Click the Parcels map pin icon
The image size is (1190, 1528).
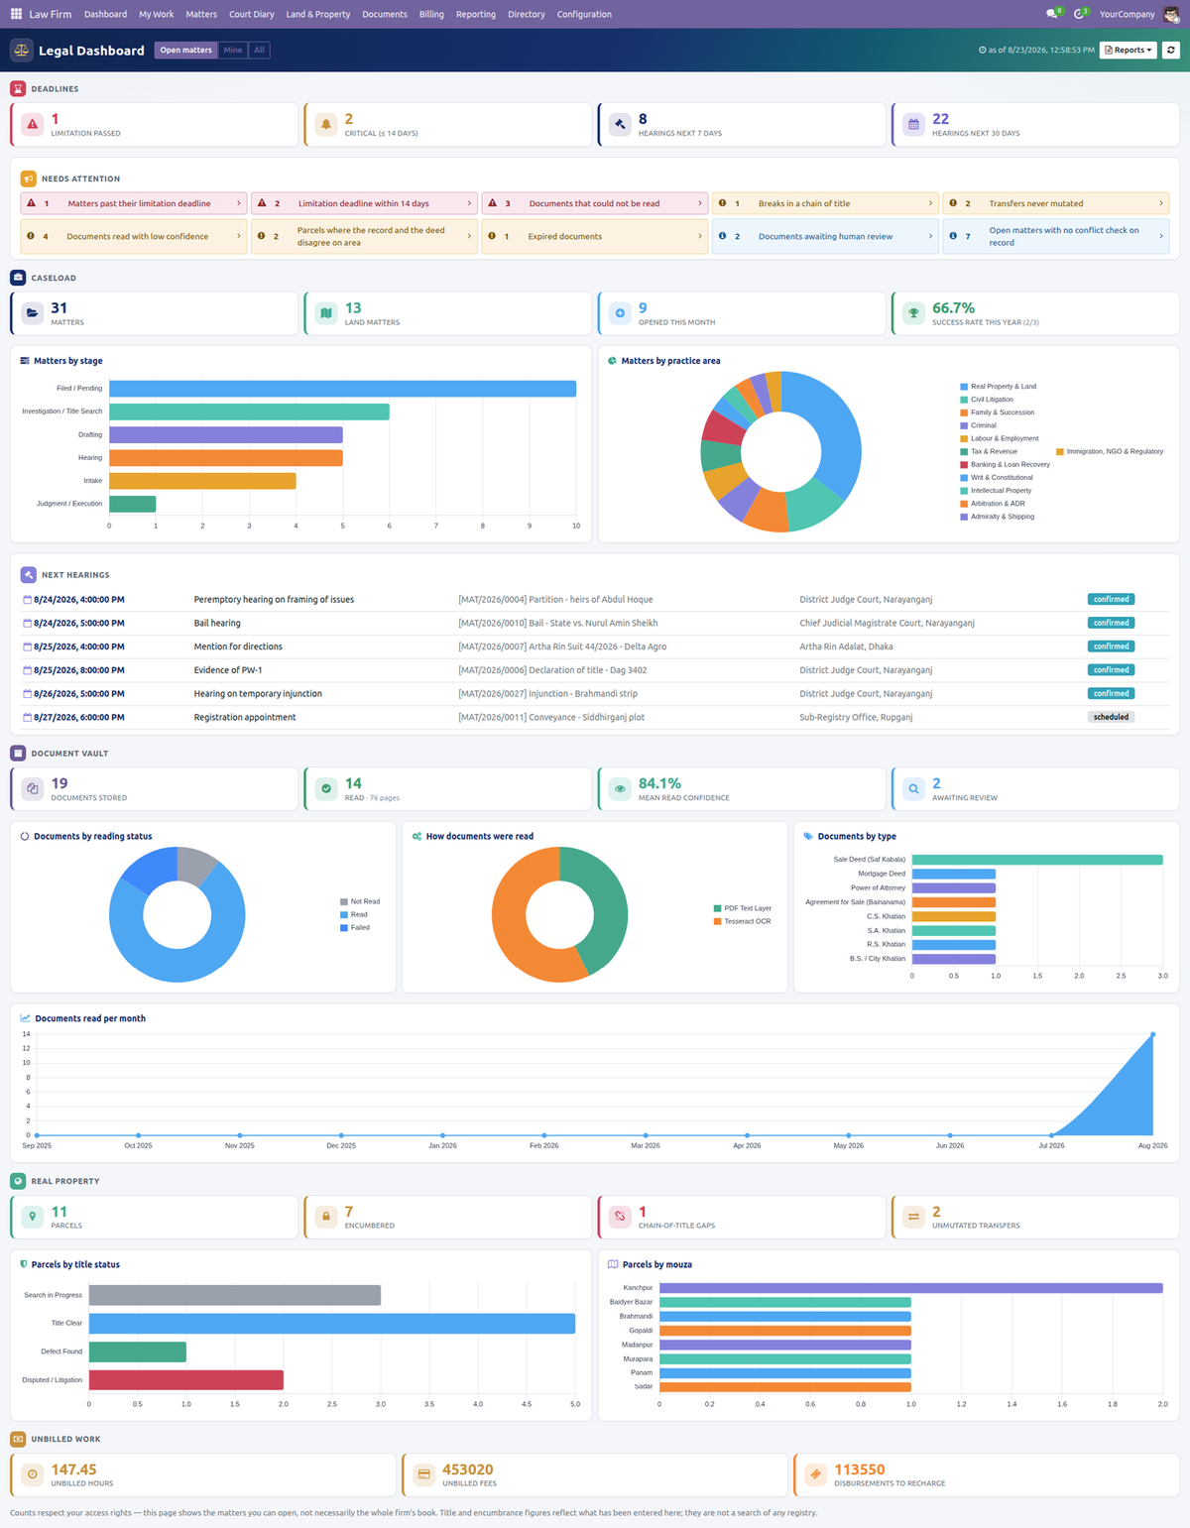point(33,1217)
